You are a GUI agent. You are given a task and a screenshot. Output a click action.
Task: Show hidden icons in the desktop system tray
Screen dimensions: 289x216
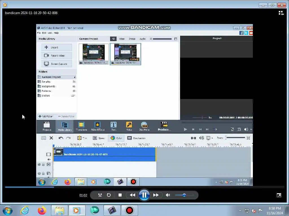(x=240, y=211)
